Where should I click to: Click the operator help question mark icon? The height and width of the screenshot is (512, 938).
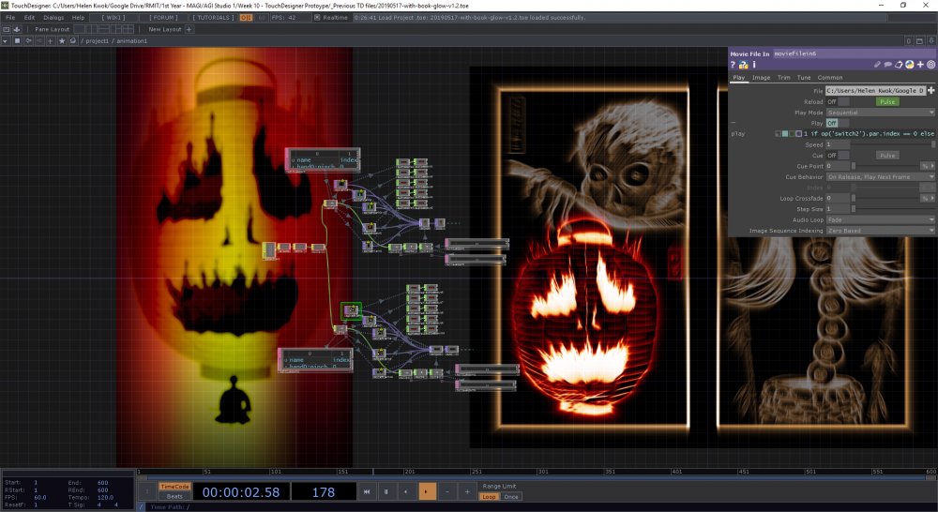pos(734,65)
